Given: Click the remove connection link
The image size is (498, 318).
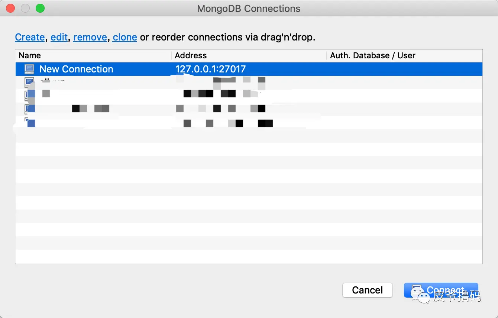Looking at the screenshot, I should pyautogui.click(x=90, y=37).
